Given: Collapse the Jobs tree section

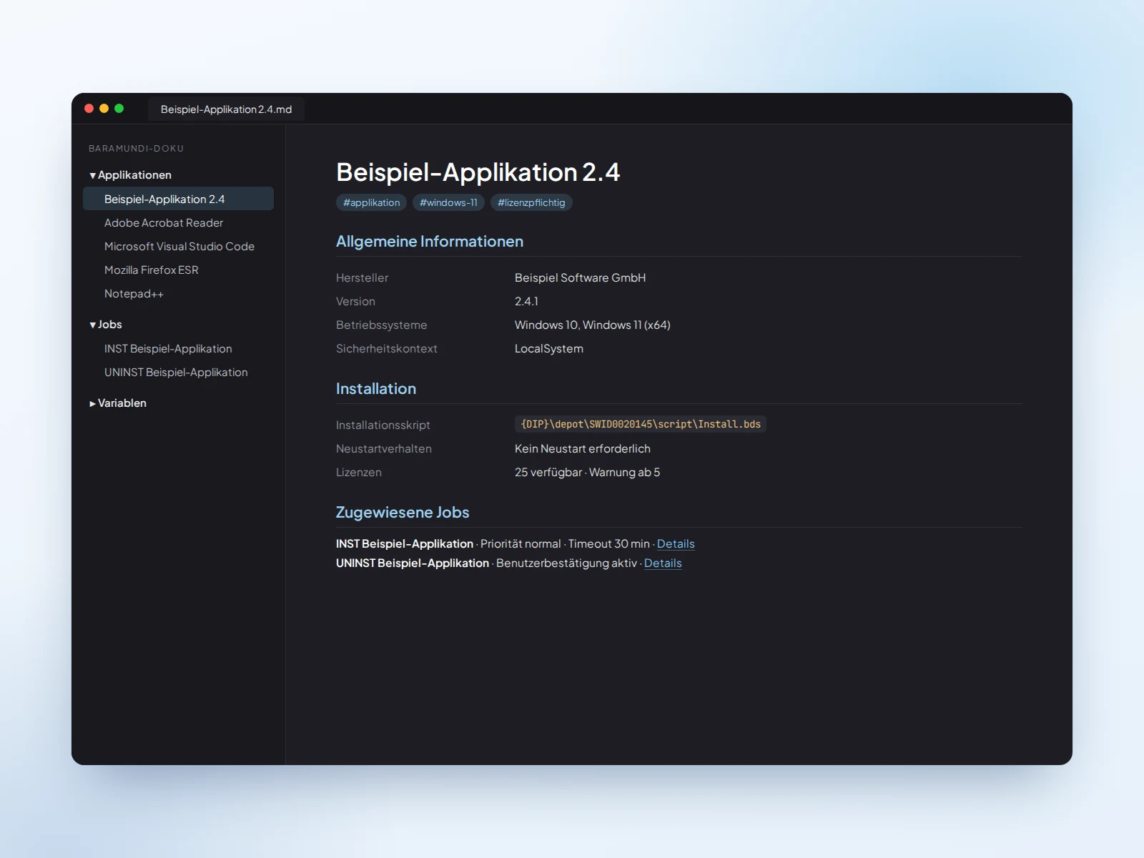Looking at the screenshot, I should (106, 325).
